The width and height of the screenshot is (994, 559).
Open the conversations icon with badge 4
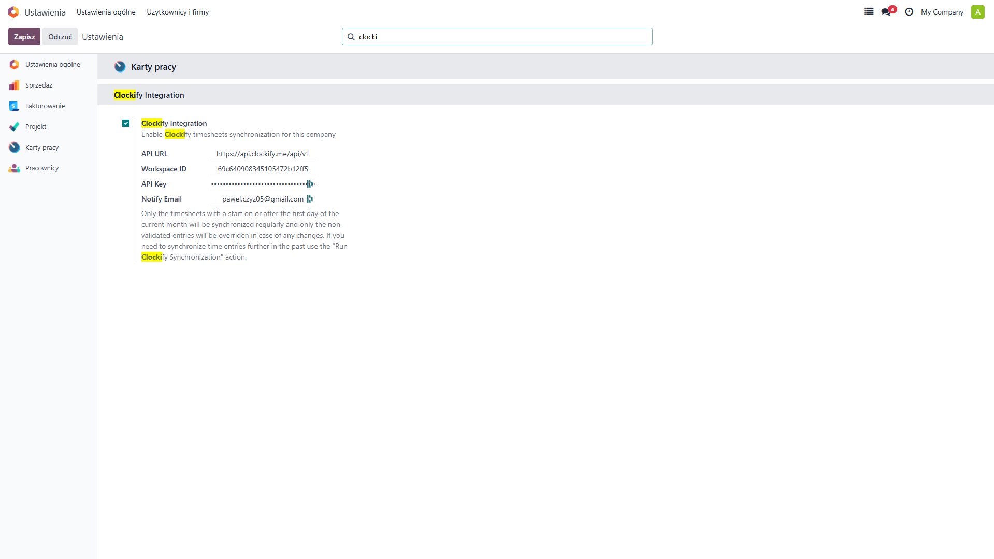(886, 11)
